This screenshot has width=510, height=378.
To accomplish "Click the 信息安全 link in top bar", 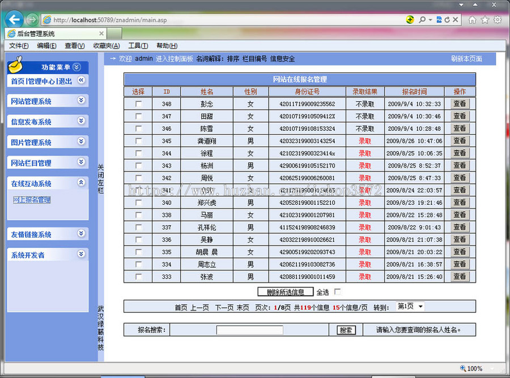I will point(282,59).
